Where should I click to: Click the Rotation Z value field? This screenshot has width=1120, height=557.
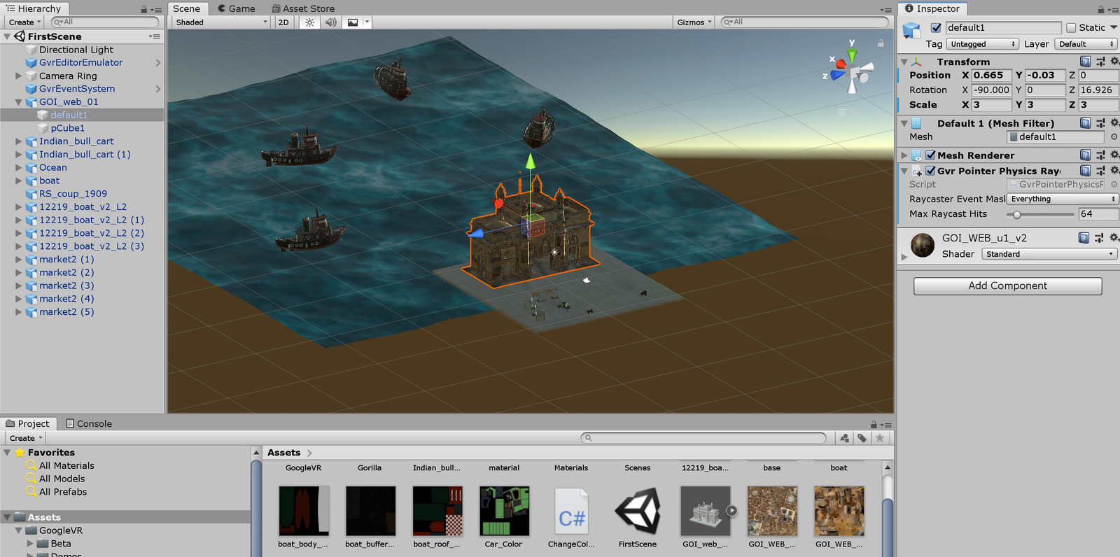point(1098,90)
